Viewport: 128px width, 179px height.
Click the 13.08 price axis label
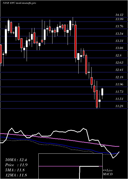(x=120, y=48)
